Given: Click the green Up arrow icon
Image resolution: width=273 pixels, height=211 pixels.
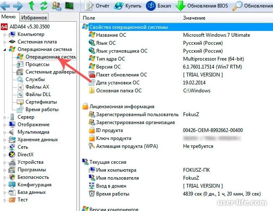Looking at the screenshot, I should click(x=31, y=5).
